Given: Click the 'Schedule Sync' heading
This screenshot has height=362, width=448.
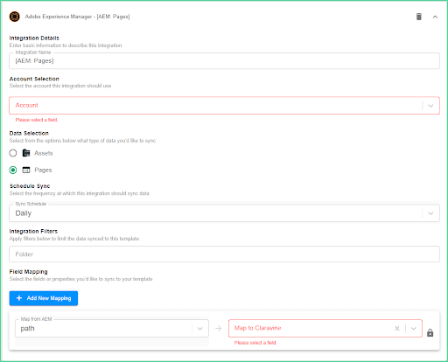Looking at the screenshot, I should [x=30, y=186].
